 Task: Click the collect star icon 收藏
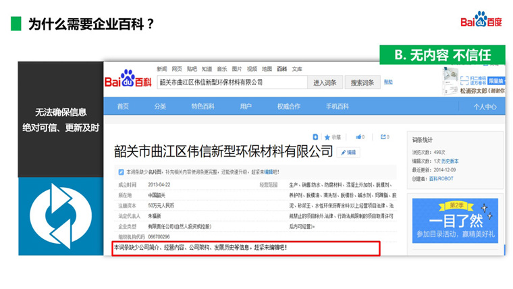(x=327, y=137)
